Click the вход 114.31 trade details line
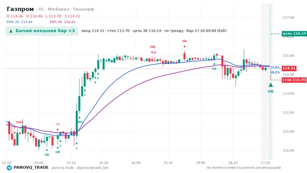This screenshot has width=307, height=173. click(154, 31)
